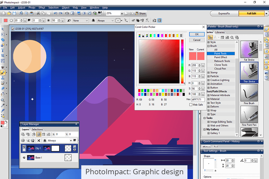Click the Redo arrow icon
The image size is (269, 179).
click(61, 13)
